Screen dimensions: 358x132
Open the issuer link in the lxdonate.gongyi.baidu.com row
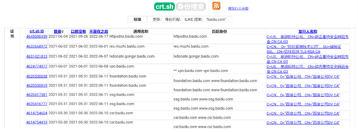307,59
